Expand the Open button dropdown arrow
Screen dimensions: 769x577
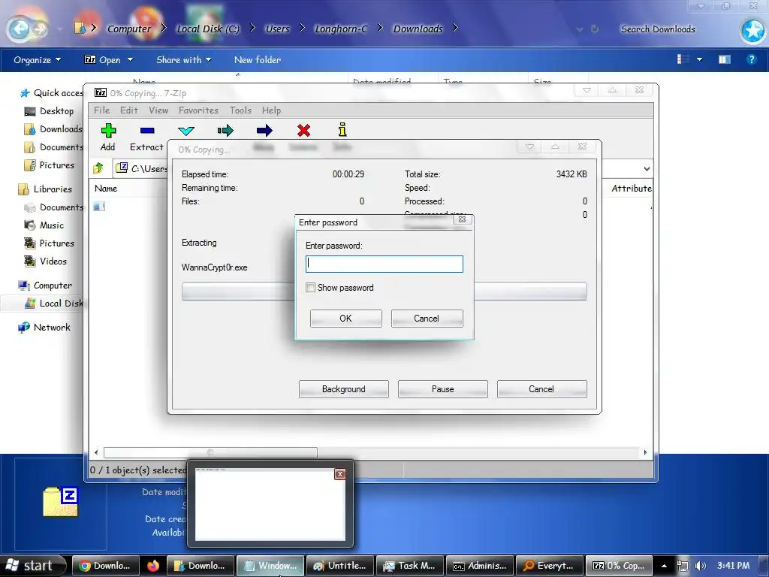tap(131, 60)
